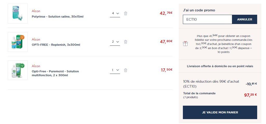The height and width of the screenshot is (124, 266).
Task: Remove OPTI-FREE Replenish item with trash icon
Action: pyautogui.click(x=125, y=42)
